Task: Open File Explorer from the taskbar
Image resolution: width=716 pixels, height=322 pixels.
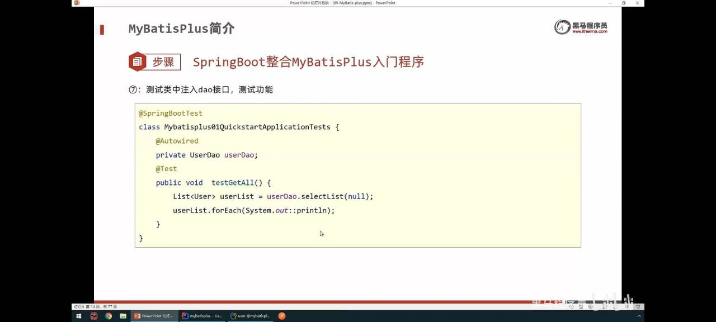Action: [x=123, y=316]
